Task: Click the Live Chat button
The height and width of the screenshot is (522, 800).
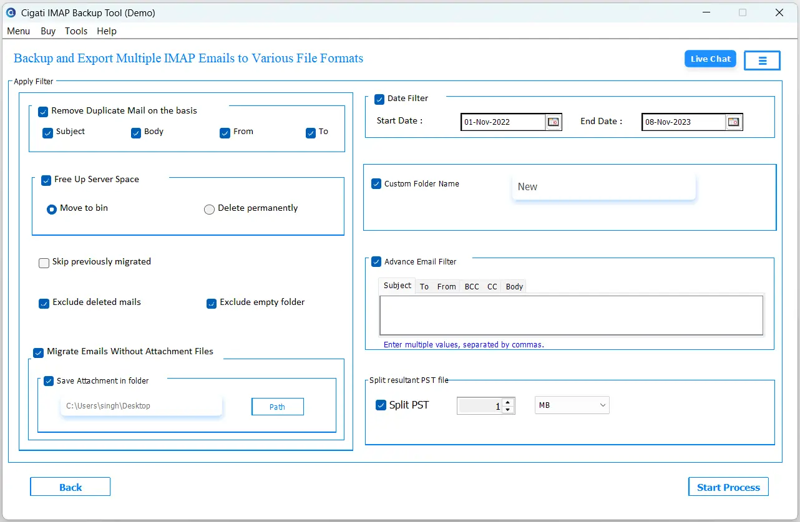Action: 711,59
